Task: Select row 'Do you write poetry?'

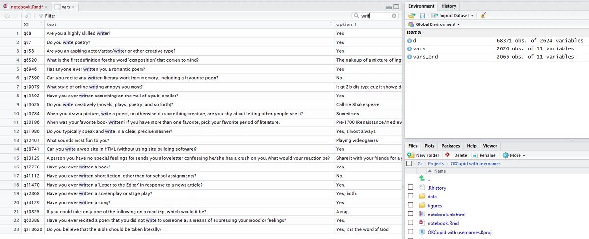Action: coord(200,42)
